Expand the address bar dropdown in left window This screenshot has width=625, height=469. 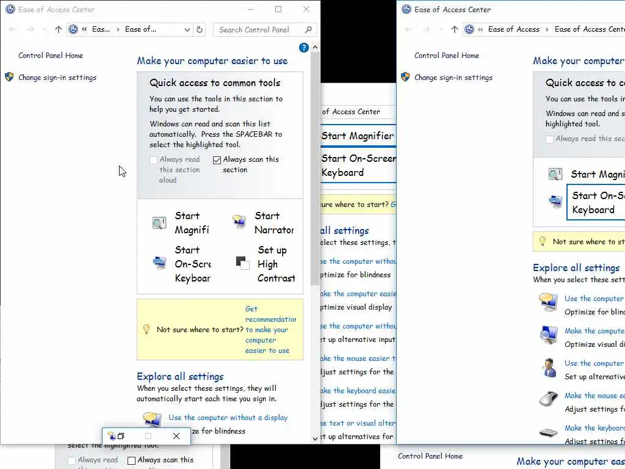tap(187, 29)
